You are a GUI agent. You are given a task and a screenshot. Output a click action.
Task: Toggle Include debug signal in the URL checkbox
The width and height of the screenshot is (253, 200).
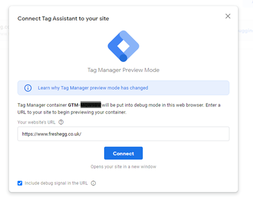[x=20, y=183]
